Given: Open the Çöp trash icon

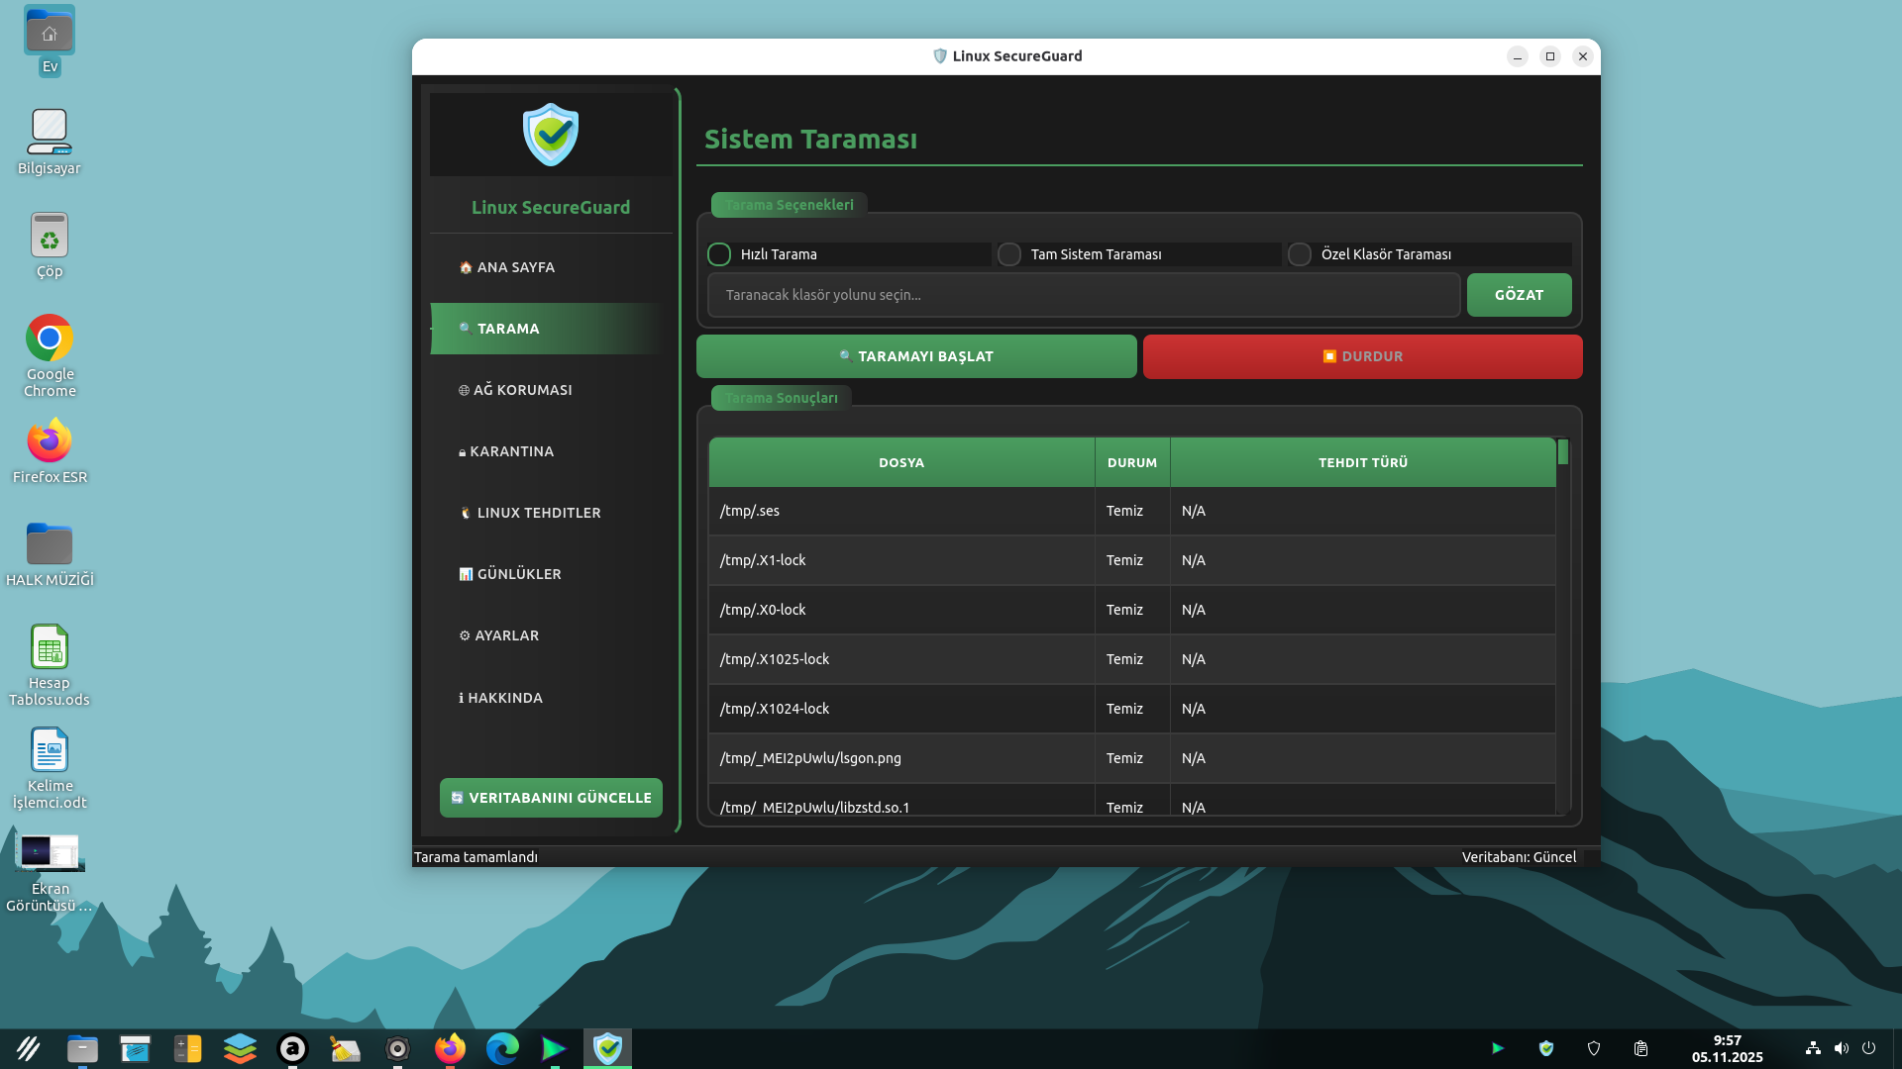Looking at the screenshot, I should point(50,237).
